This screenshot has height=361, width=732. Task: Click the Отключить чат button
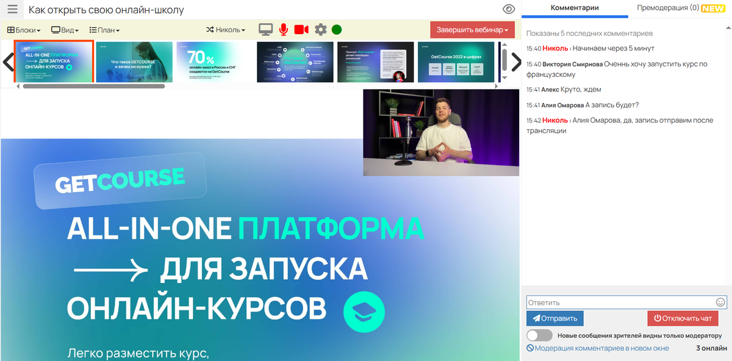click(683, 318)
